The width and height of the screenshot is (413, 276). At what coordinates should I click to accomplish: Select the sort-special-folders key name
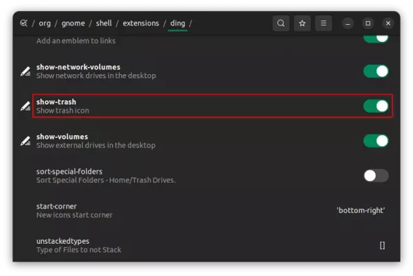click(x=70, y=172)
